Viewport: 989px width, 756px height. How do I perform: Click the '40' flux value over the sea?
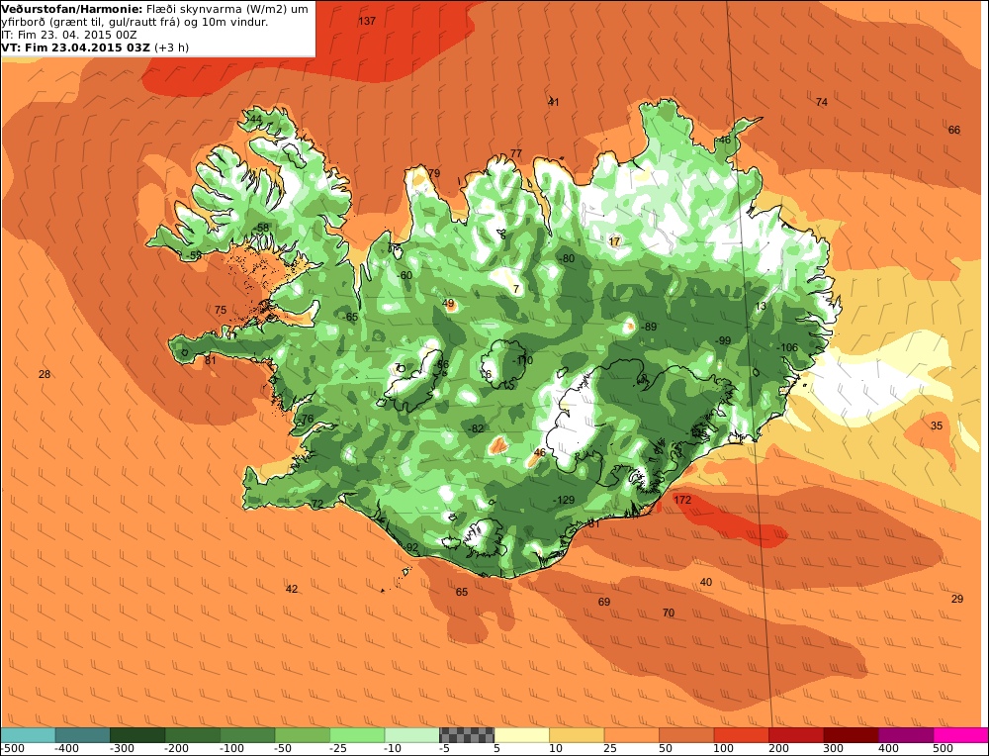[x=706, y=582]
